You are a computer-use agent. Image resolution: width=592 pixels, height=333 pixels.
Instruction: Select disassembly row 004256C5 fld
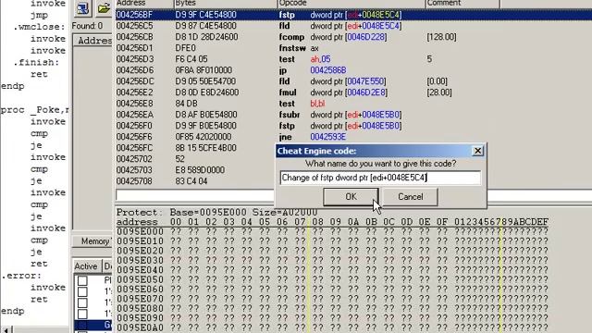pos(353,26)
